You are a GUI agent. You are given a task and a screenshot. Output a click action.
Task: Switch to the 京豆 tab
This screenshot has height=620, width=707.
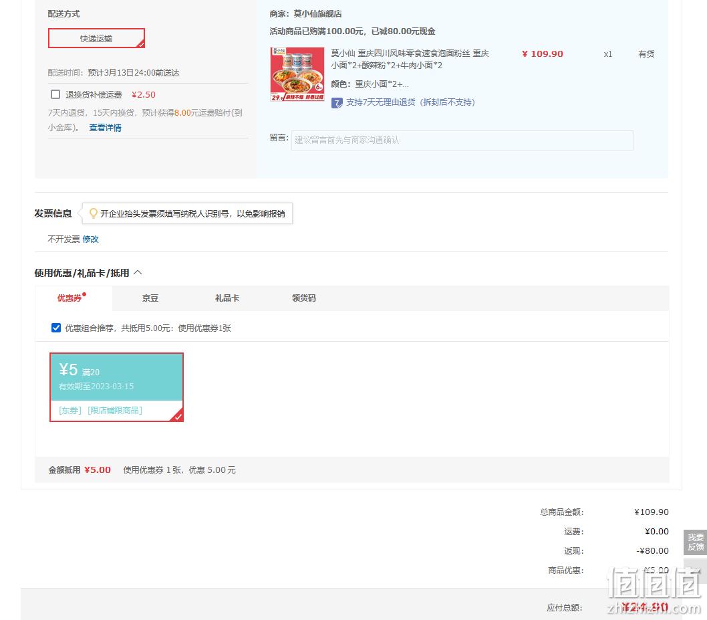[150, 298]
